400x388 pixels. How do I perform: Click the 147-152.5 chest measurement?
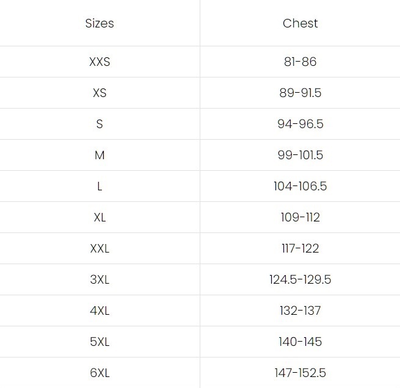[x=300, y=373]
